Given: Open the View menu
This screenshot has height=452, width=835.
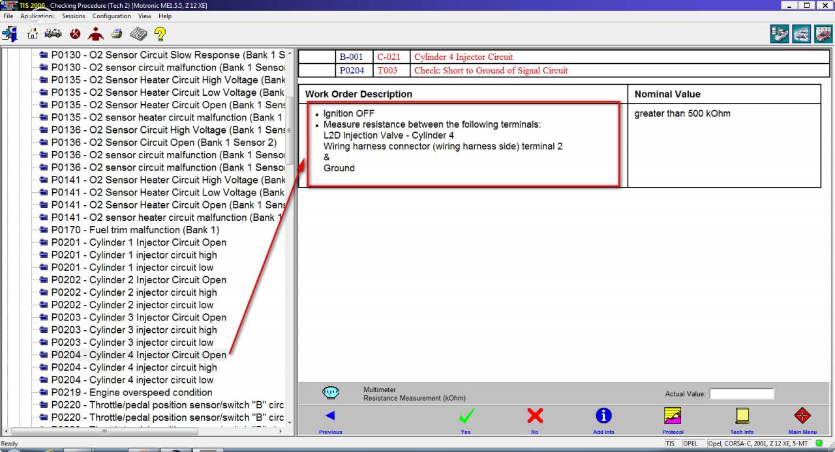Looking at the screenshot, I should pos(145,16).
